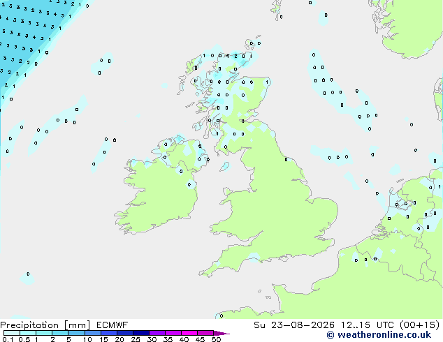Select the Precipitation [mm] title label
The width and height of the screenshot is (443, 342).
coord(45,325)
